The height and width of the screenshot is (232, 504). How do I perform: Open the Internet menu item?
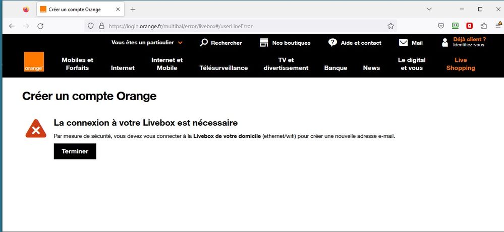(123, 68)
